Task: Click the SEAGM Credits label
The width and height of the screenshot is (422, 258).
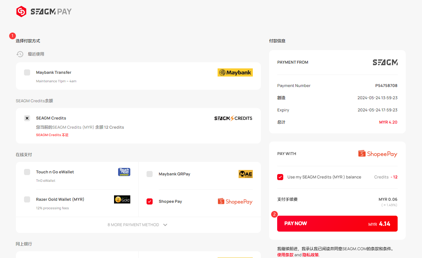Action: coord(51,118)
